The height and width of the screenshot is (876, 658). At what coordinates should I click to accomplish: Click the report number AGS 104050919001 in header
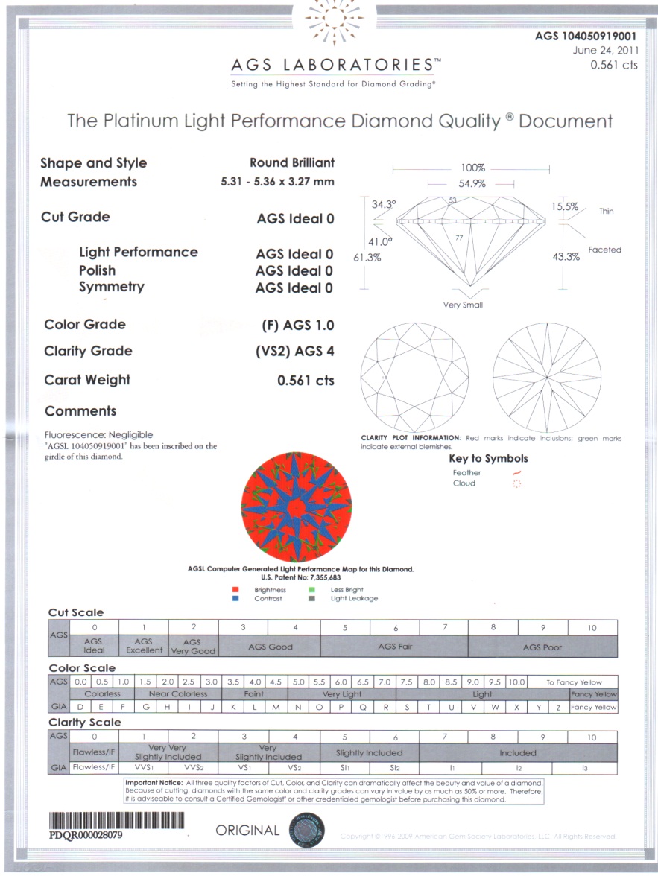click(x=586, y=36)
